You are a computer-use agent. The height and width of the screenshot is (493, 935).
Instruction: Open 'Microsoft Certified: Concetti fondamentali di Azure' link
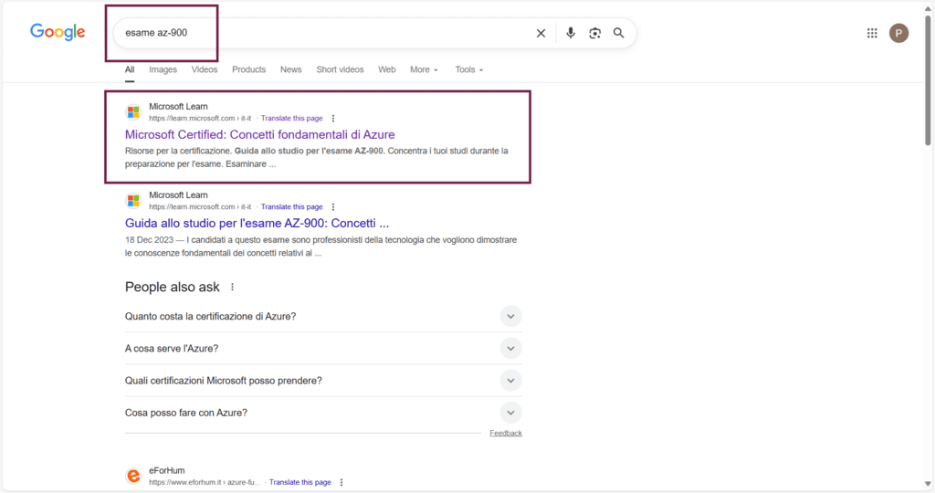click(x=260, y=135)
